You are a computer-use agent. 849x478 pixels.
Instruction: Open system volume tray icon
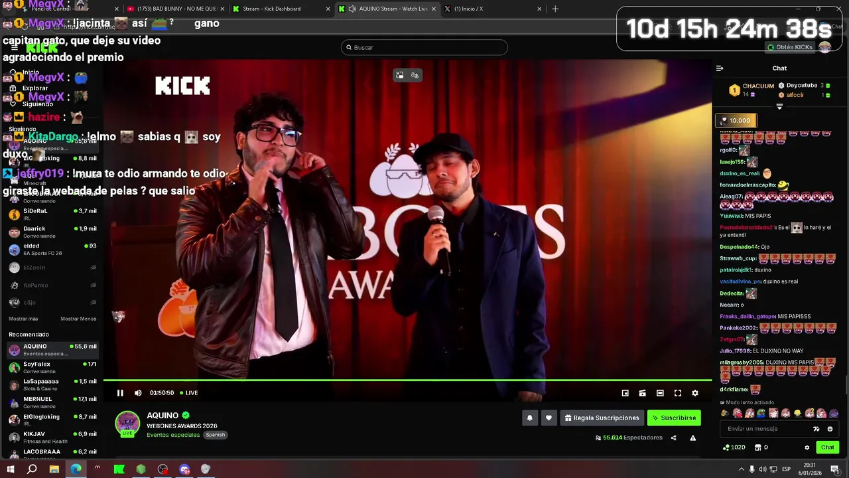pyautogui.click(x=763, y=469)
